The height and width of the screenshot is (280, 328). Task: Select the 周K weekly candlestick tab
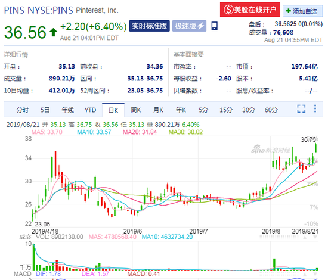point(135,110)
